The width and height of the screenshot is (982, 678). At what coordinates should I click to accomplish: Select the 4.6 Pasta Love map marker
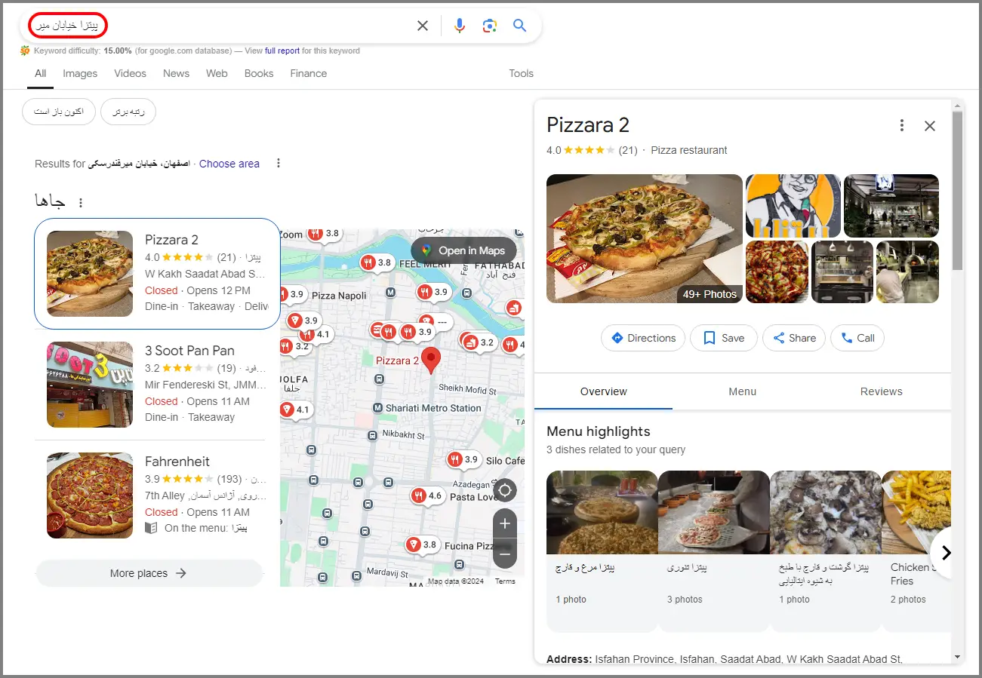(x=427, y=496)
